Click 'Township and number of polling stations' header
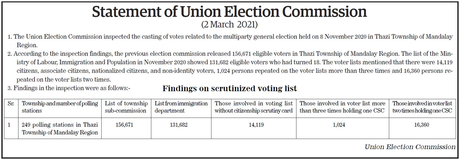This screenshot has height=160, width=460. 60,107
